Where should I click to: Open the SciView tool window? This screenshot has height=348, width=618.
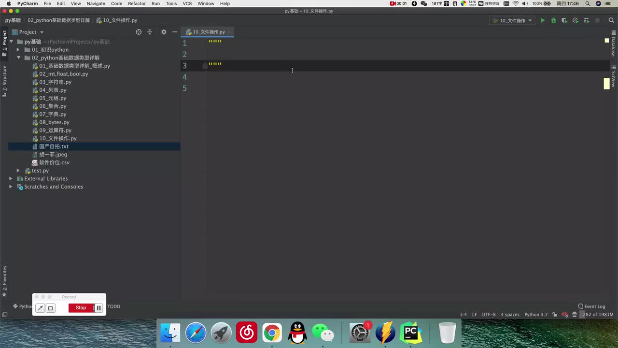click(613, 76)
